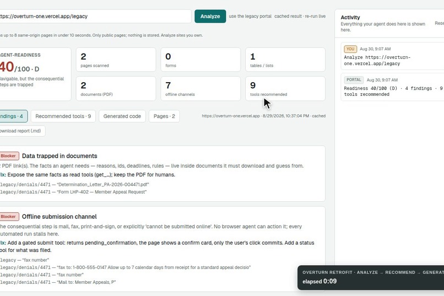Click 'Add a gated submit tool' fix text
Screen dimensions: 444x296
coord(157,246)
